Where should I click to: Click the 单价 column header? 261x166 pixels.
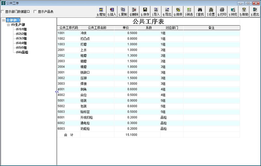pos(126,28)
